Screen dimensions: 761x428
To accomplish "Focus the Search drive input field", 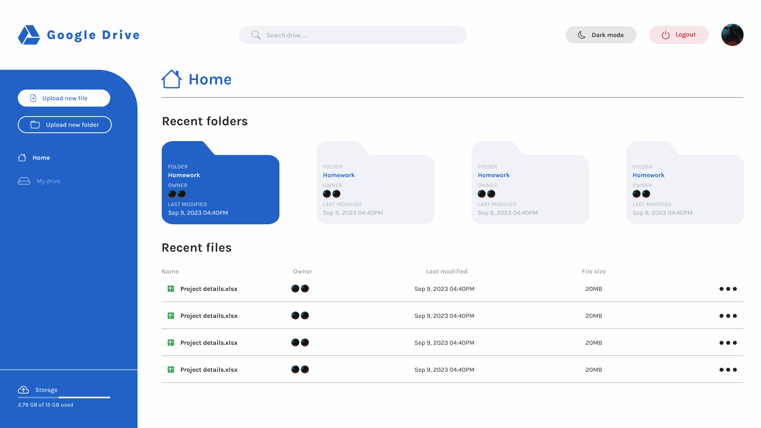I will [x=357, y=35].
